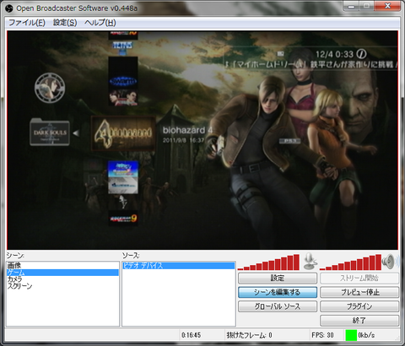Click the green bitrate status indicator
The image size is (405, 346).
[x=351, y=335]
